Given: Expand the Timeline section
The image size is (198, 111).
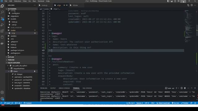Looking at the screenshot, I should (x=21, y=60).
